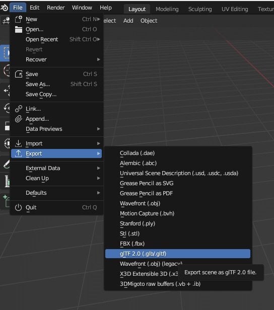Click the editor type icon below Blender logo

6,20
